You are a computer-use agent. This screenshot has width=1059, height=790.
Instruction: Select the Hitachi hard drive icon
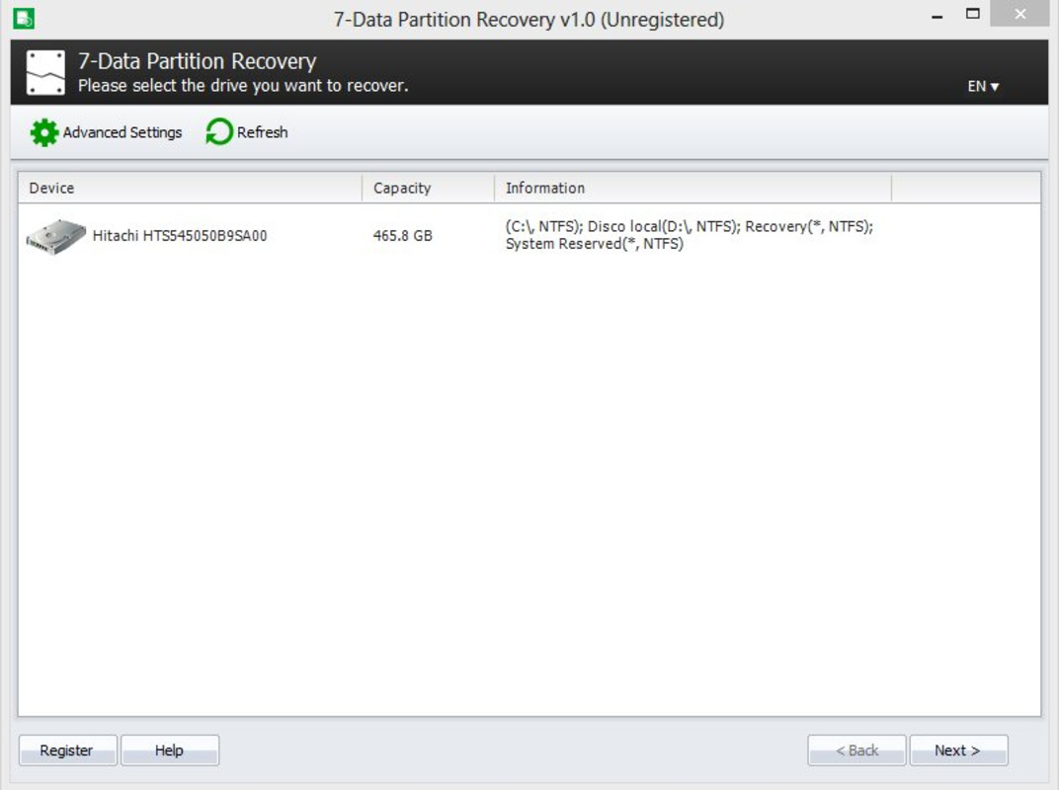pyautogui.click(x=55, y=236)
